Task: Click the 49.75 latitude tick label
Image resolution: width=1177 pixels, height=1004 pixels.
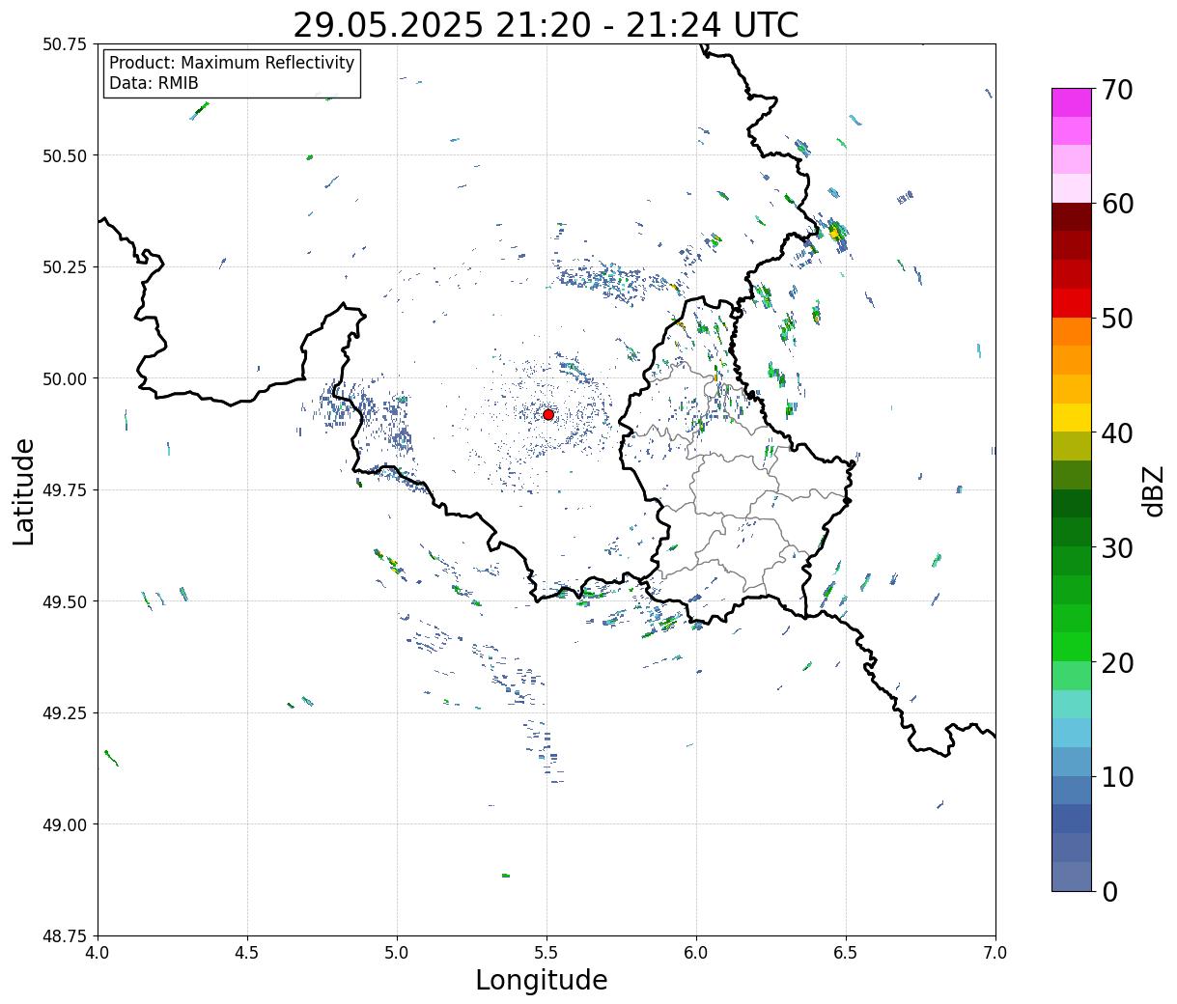Action: (65, 490)
